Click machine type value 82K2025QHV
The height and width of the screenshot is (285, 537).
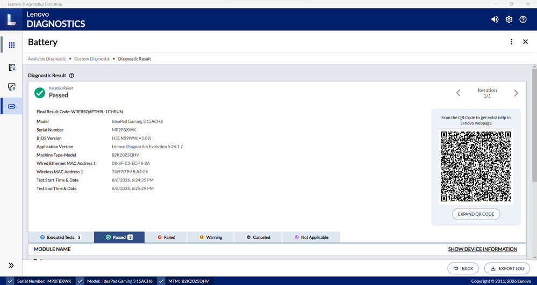pyautogui.click(x=125, y=155)
